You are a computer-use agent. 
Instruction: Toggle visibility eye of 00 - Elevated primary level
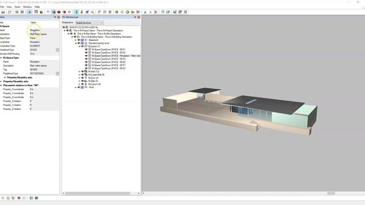pyautogui.click(x=79, y=43)
